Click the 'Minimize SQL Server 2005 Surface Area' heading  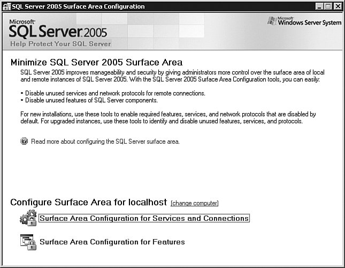[97, 62]
